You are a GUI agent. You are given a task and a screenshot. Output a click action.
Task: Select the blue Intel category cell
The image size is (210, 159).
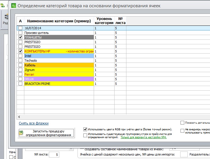[59, 56]
